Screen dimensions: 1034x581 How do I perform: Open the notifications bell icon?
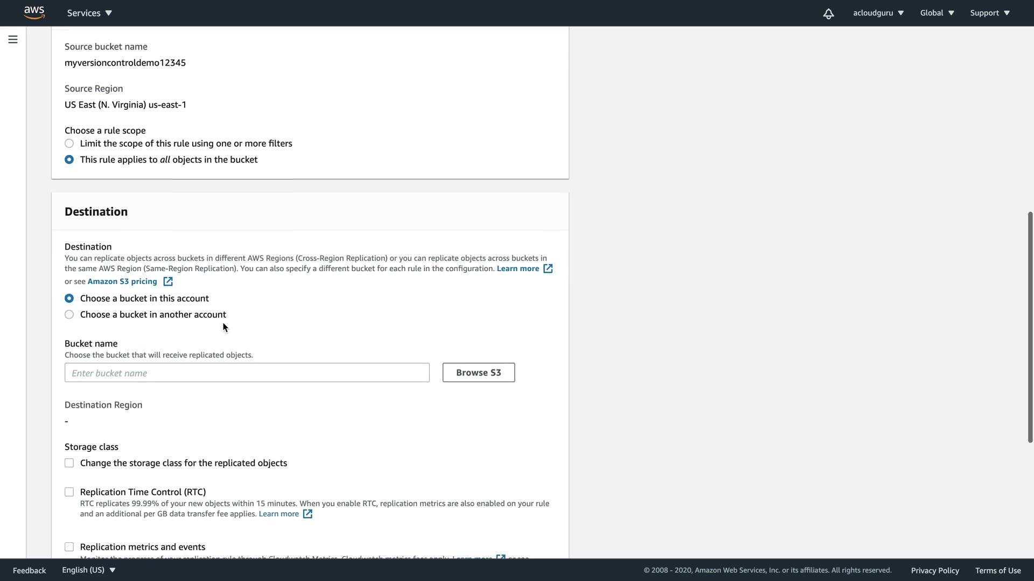(x=828, y=13)
